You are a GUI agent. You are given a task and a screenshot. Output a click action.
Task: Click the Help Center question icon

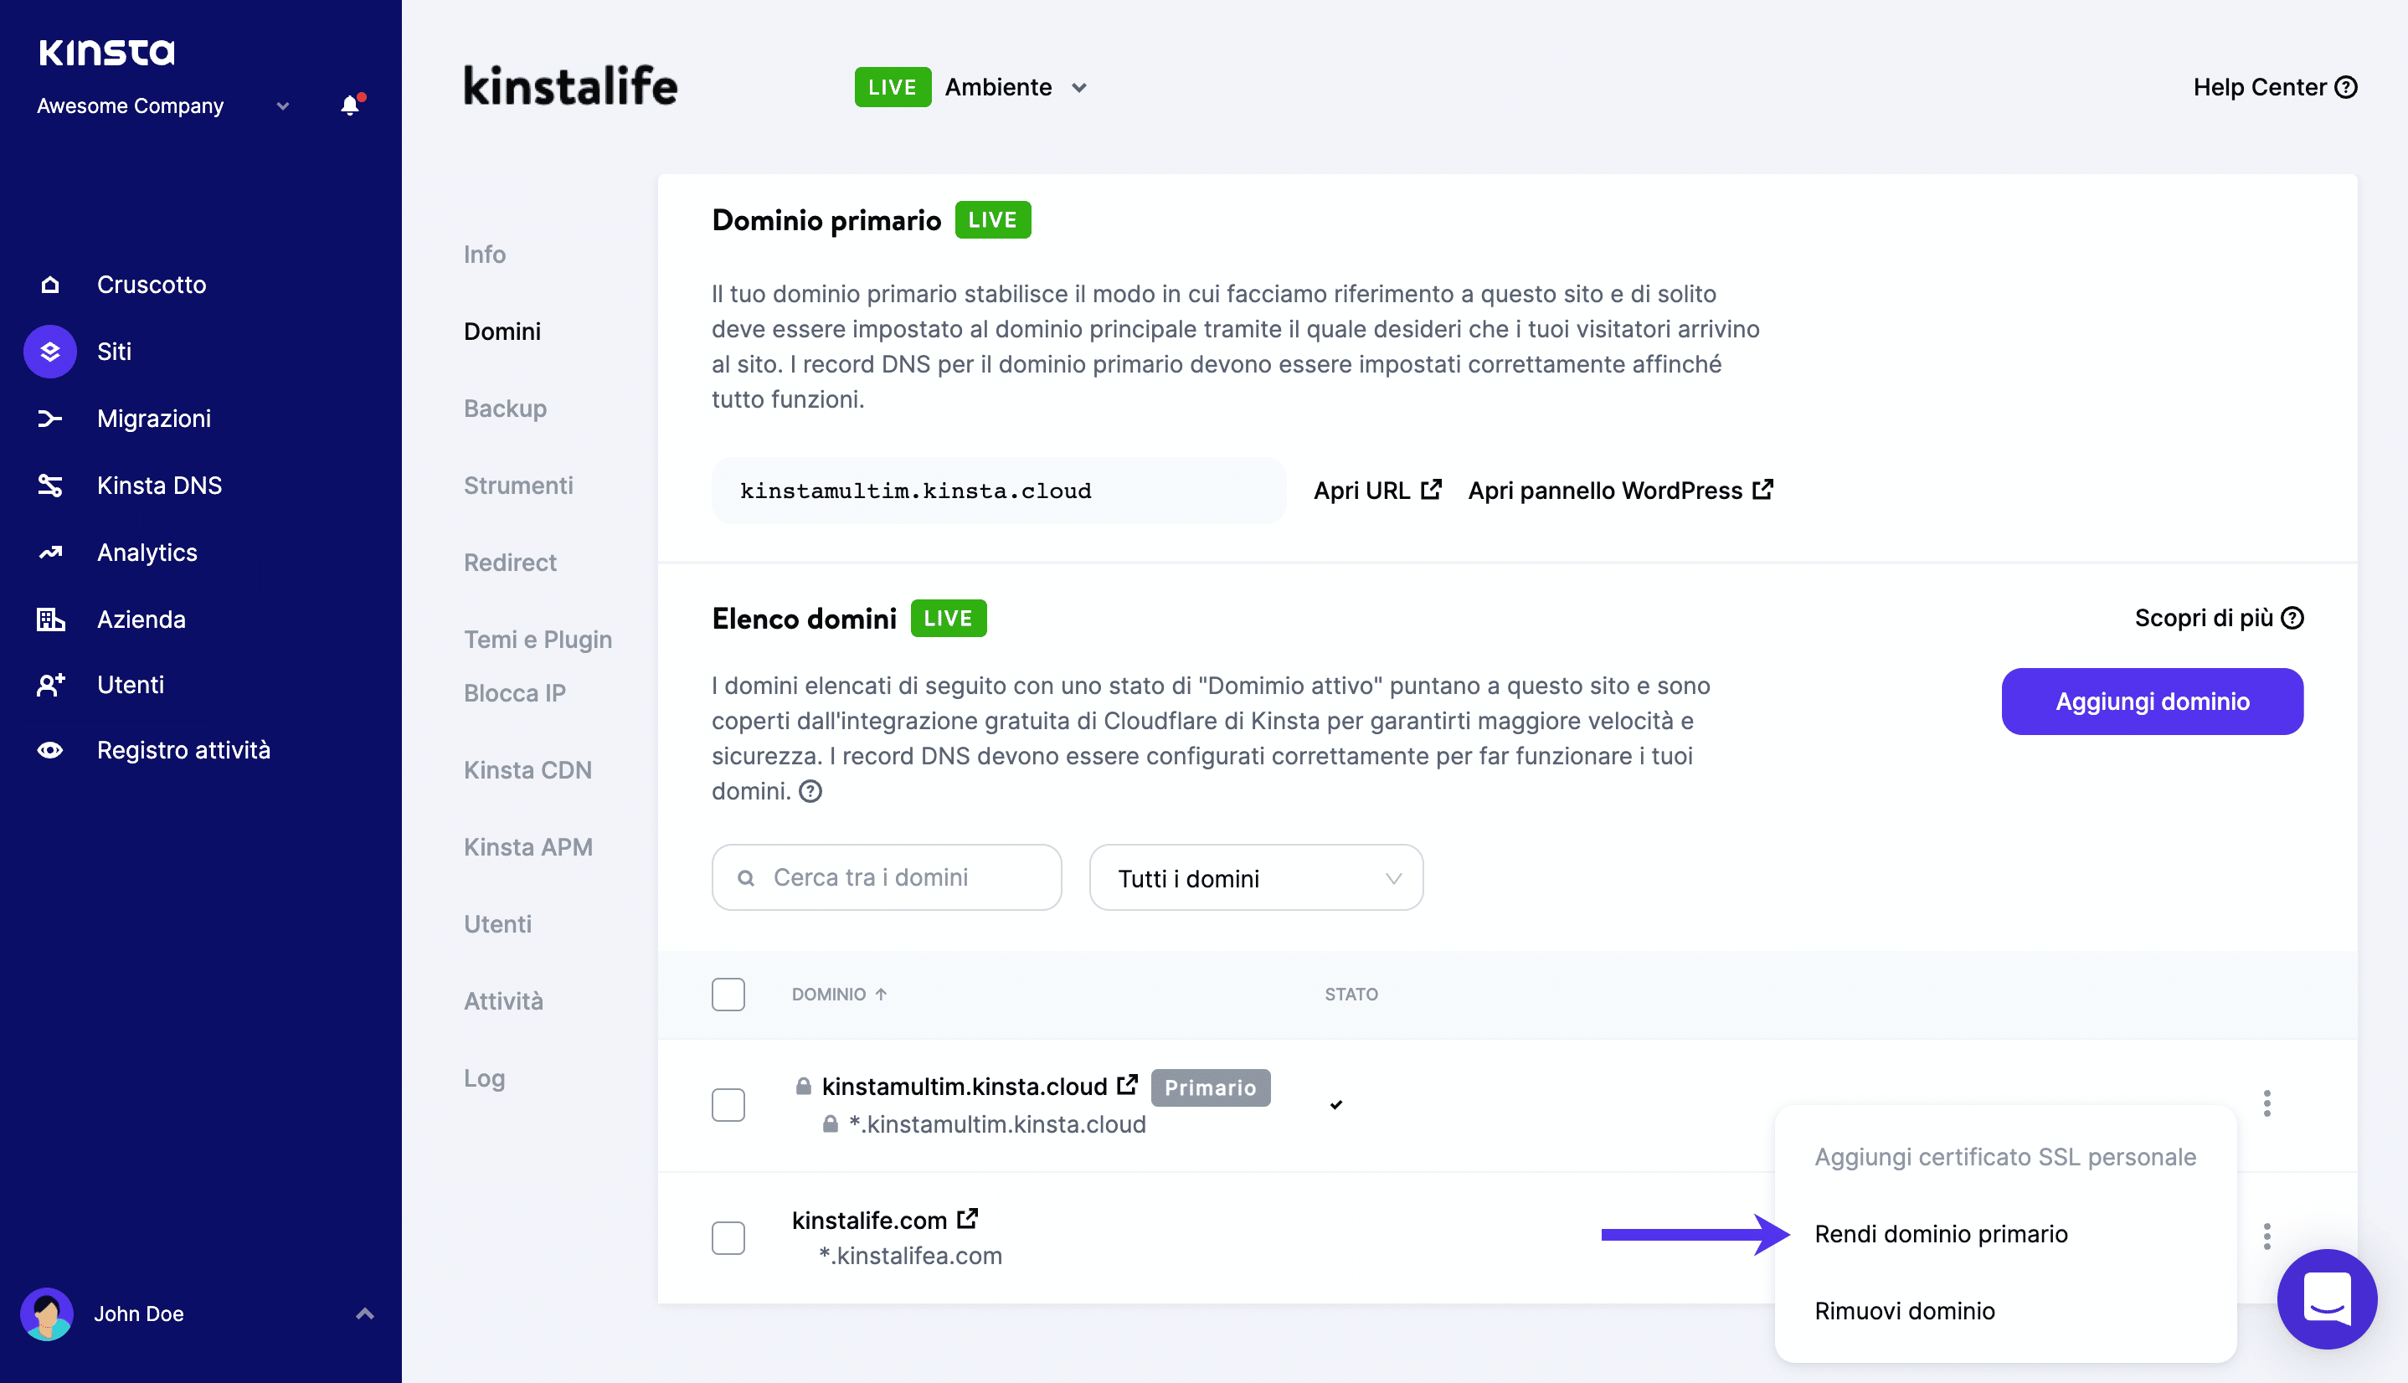(x=2346, y=87)
